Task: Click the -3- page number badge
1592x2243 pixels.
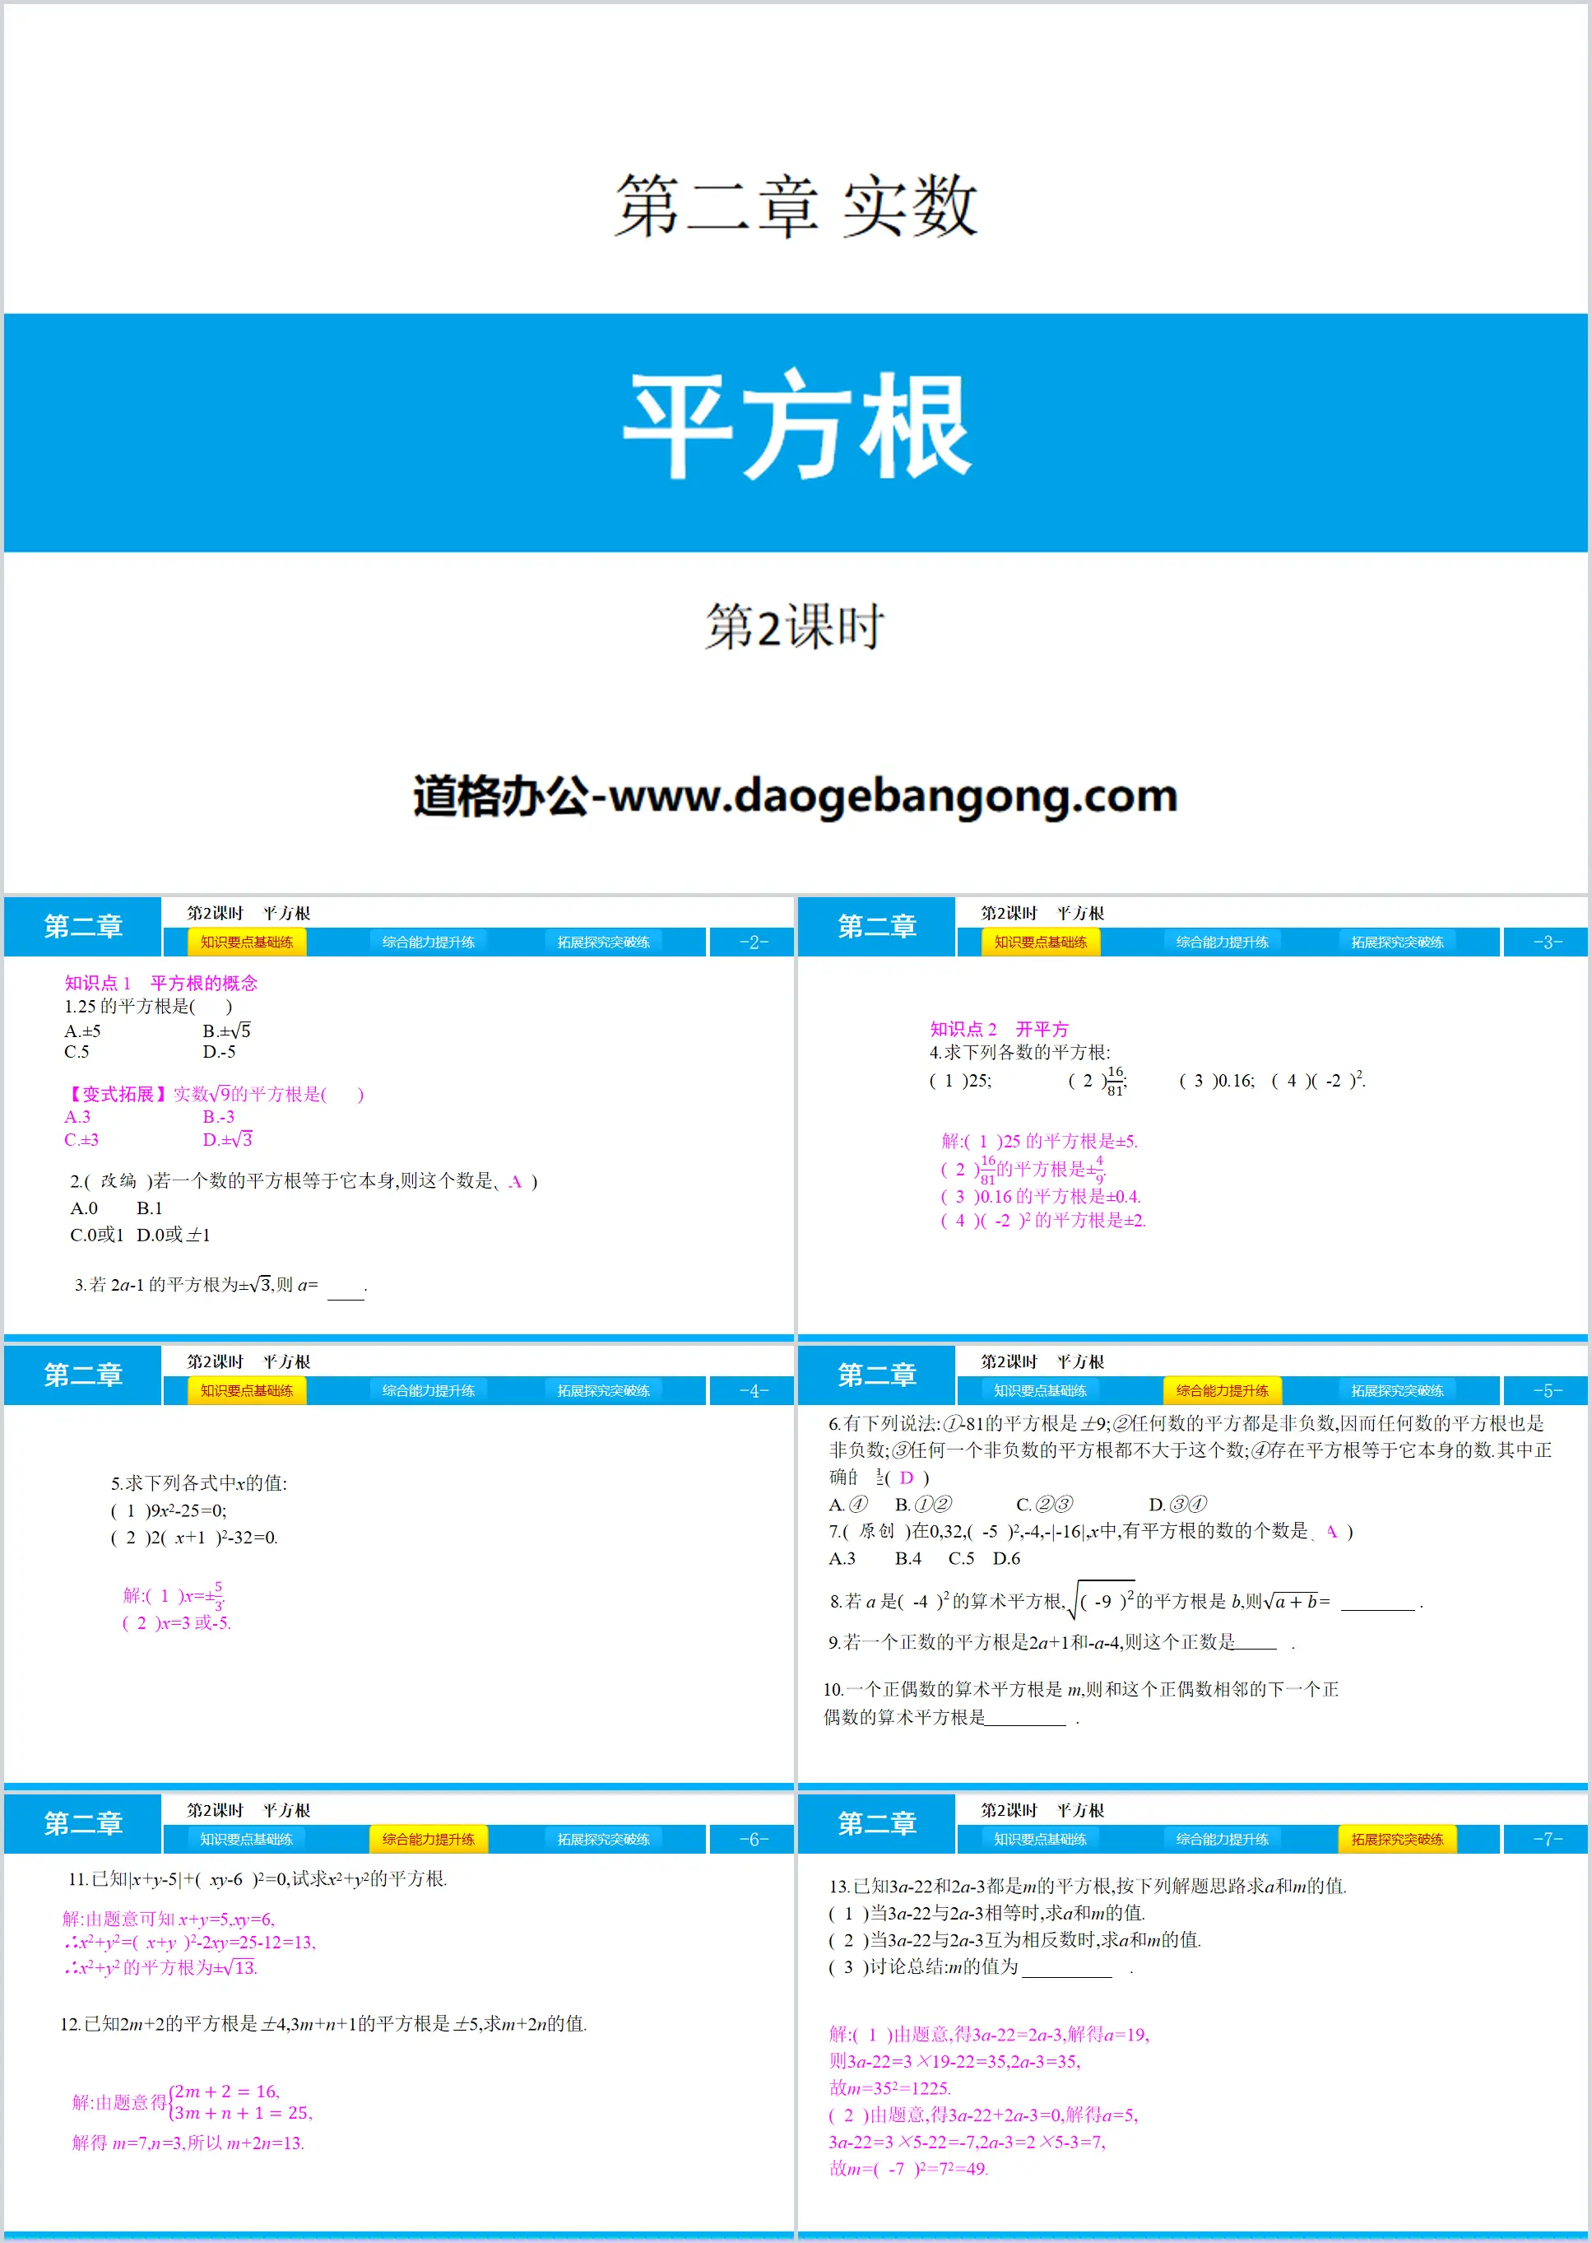Action: (x=1547, y=942)
